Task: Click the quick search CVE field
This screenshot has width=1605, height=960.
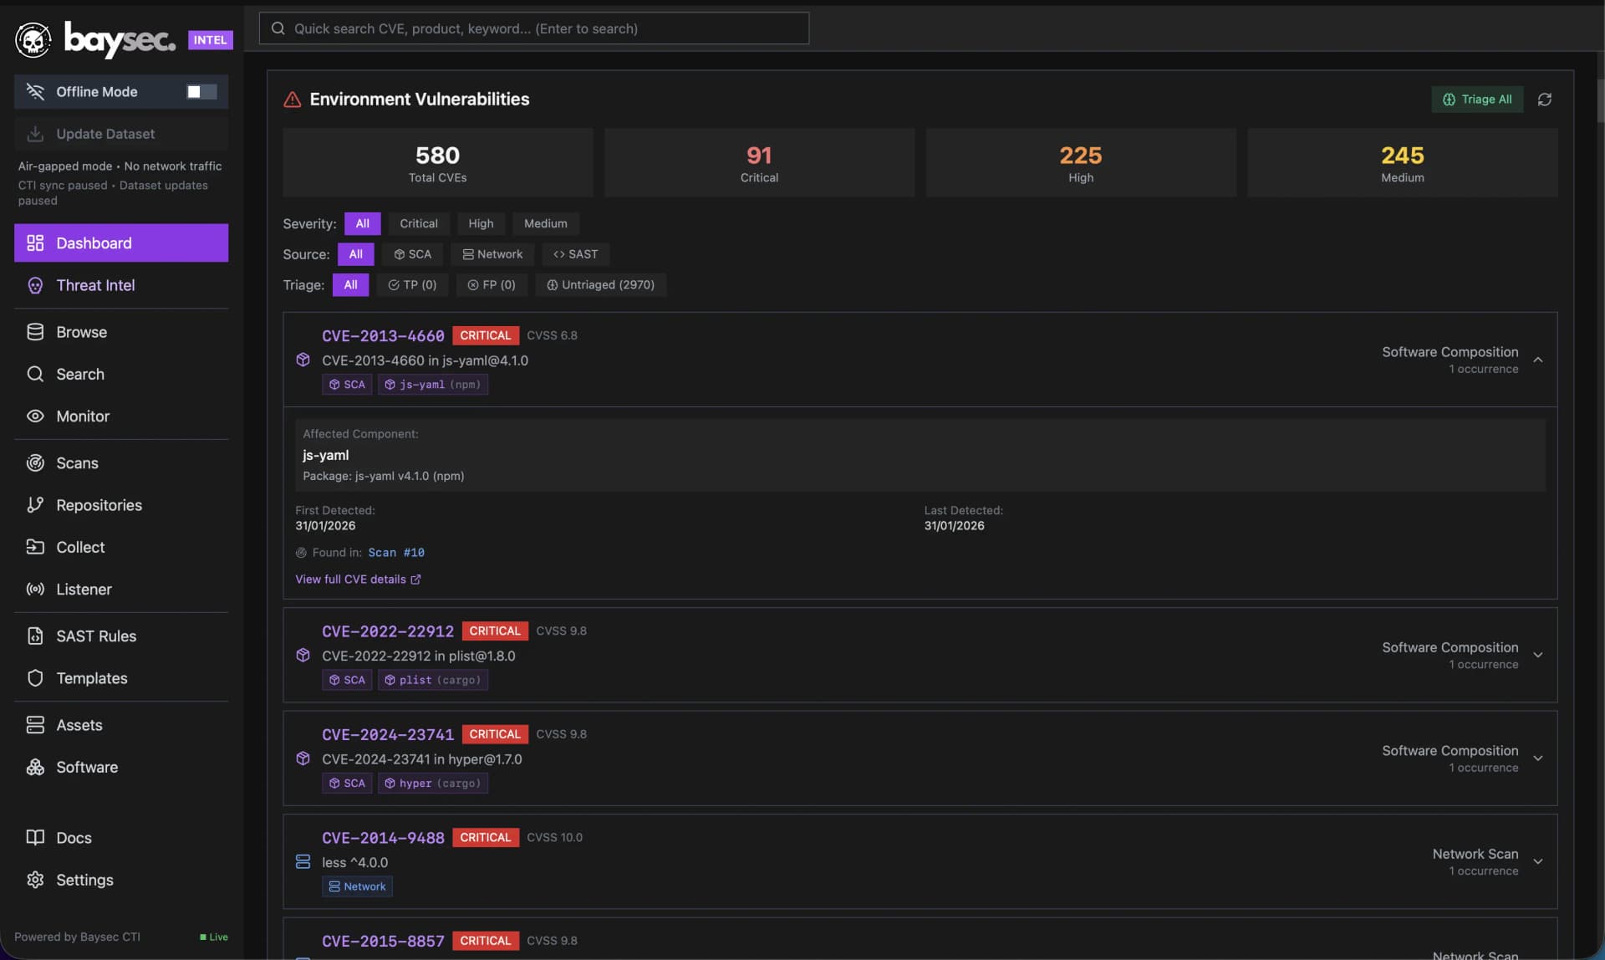Action: pyautogui.click(x=533, y=28)
